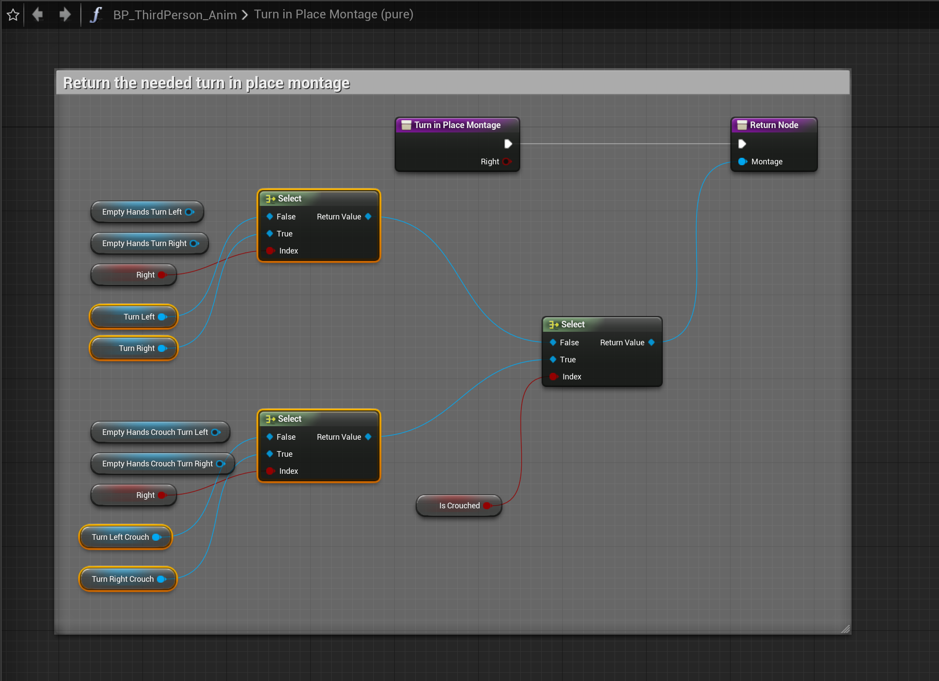
Task: Click the Index pin on the right Select node
Action: (553, 376)
